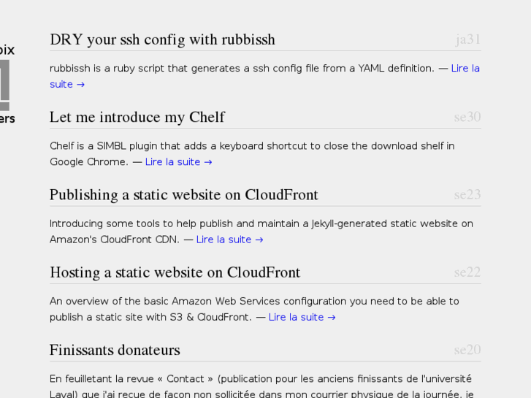Click 'Lire la suite' after Amazon's CloudFront CDN
The width and height of the screenshot is (531, 398).
[x=229, y=240]
